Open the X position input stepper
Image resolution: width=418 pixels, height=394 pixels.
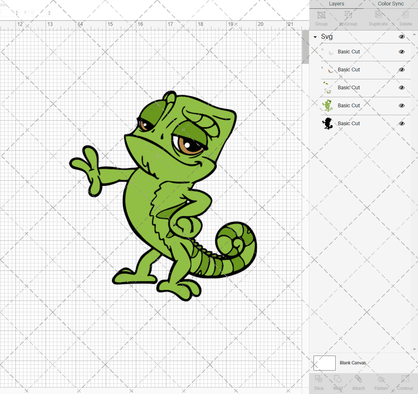(17, 13)
